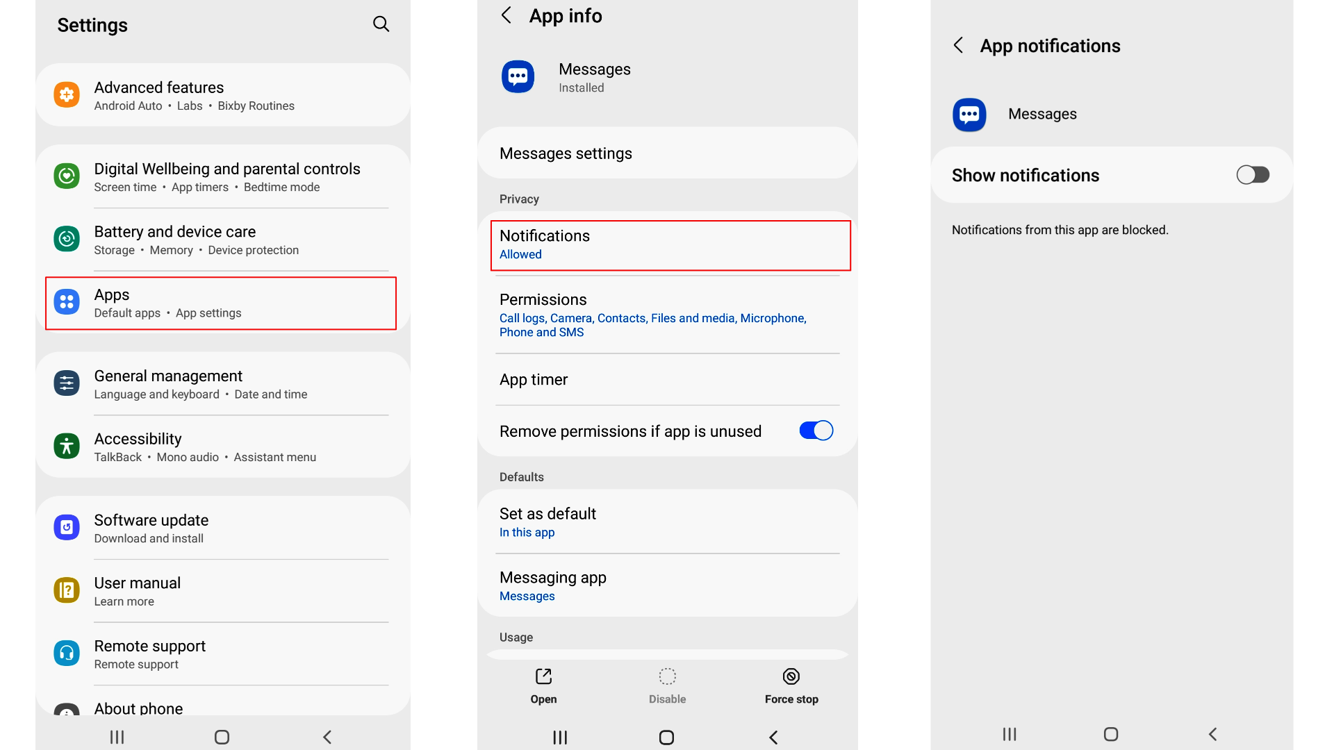The height and width of the screenshot is (750, 1334).
Task: Tap back button in App notifications navbar
Action: (x=1212, y=734)
